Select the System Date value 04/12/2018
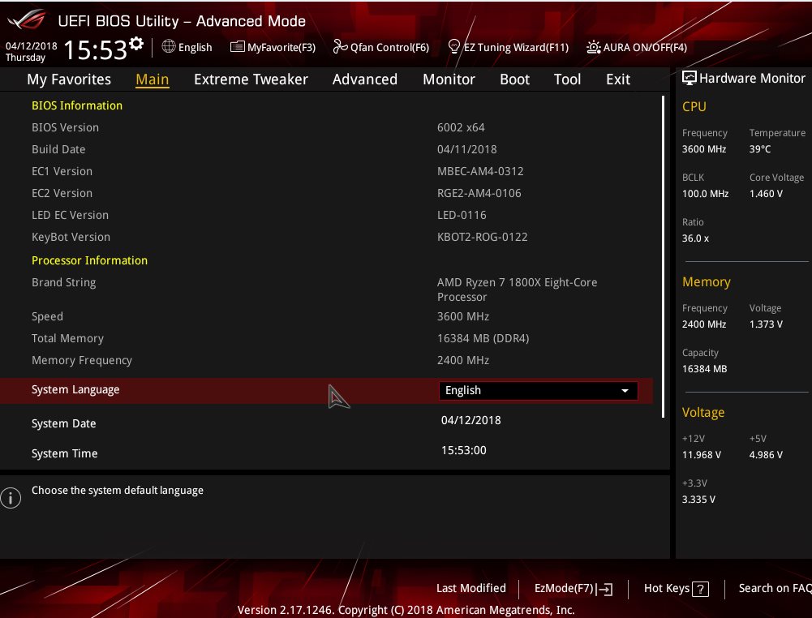 coord(470,420)
